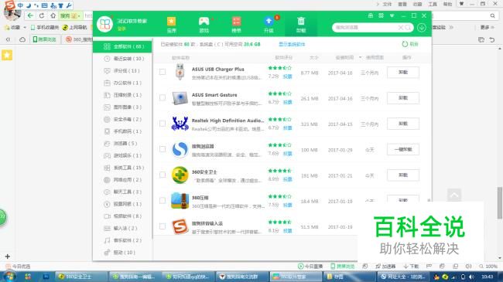Viewport: 503px width, 282px height.
Task: Check the 360压缩 row checkbox
Action: (x=163, y=201)
